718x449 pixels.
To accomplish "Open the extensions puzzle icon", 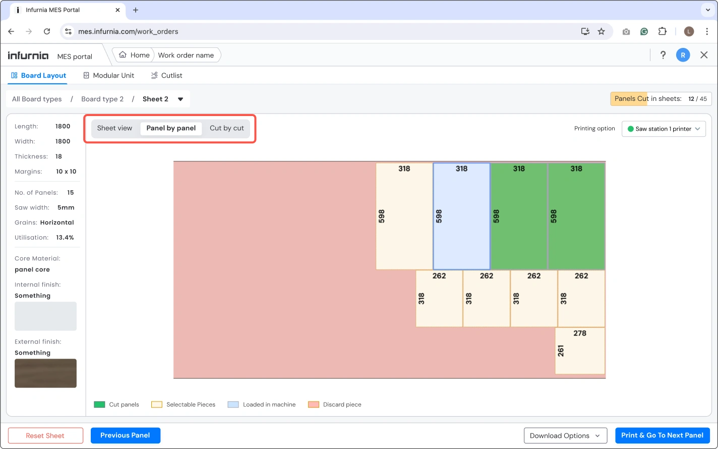I will 663,31.
